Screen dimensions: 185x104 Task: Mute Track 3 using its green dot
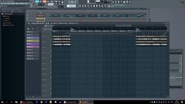coord(51,46)
